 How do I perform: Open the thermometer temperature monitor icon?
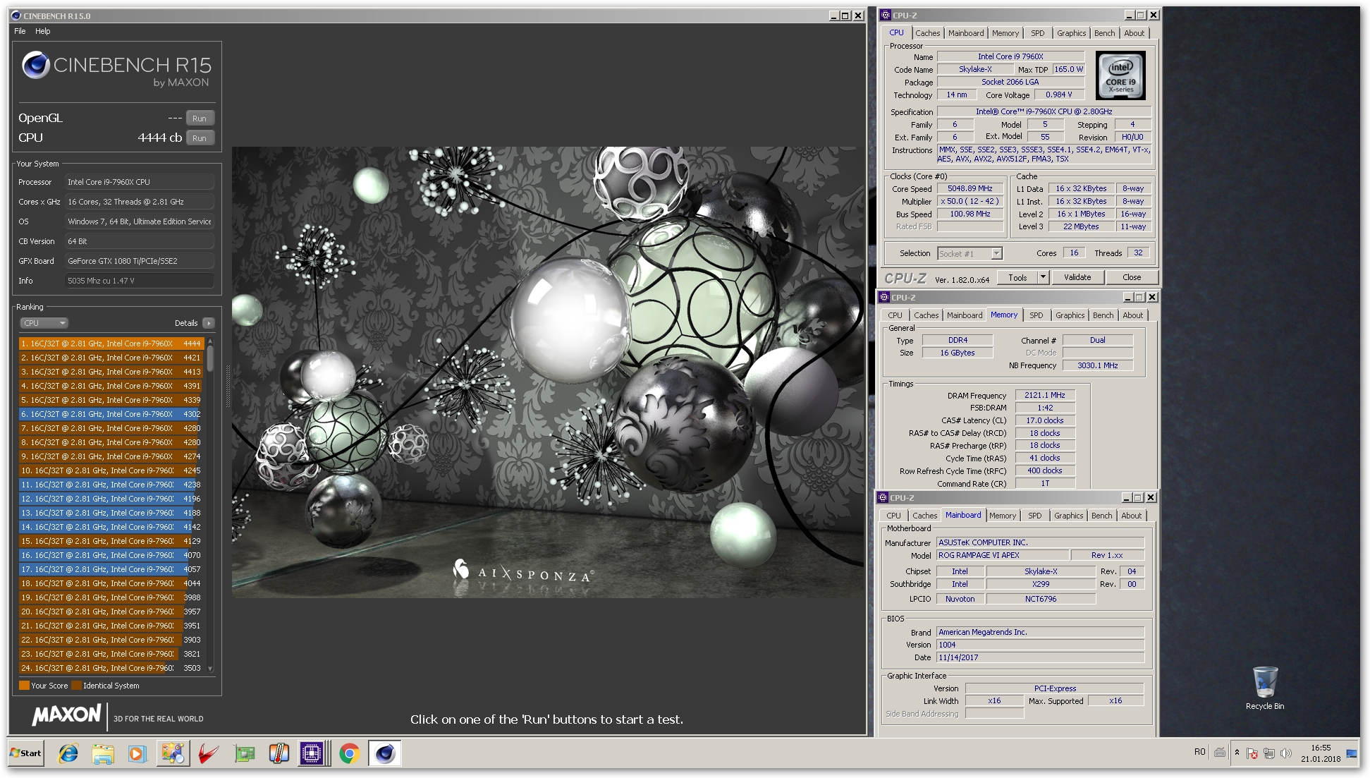[x=279, y=753]
